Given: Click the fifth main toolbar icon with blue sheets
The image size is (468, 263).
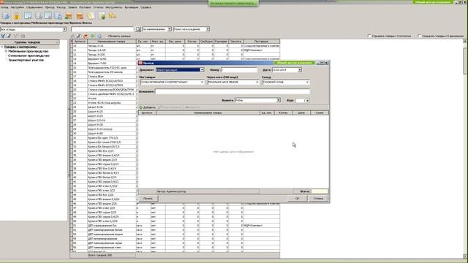Looking at the screenshot, I should coord(48,15).
